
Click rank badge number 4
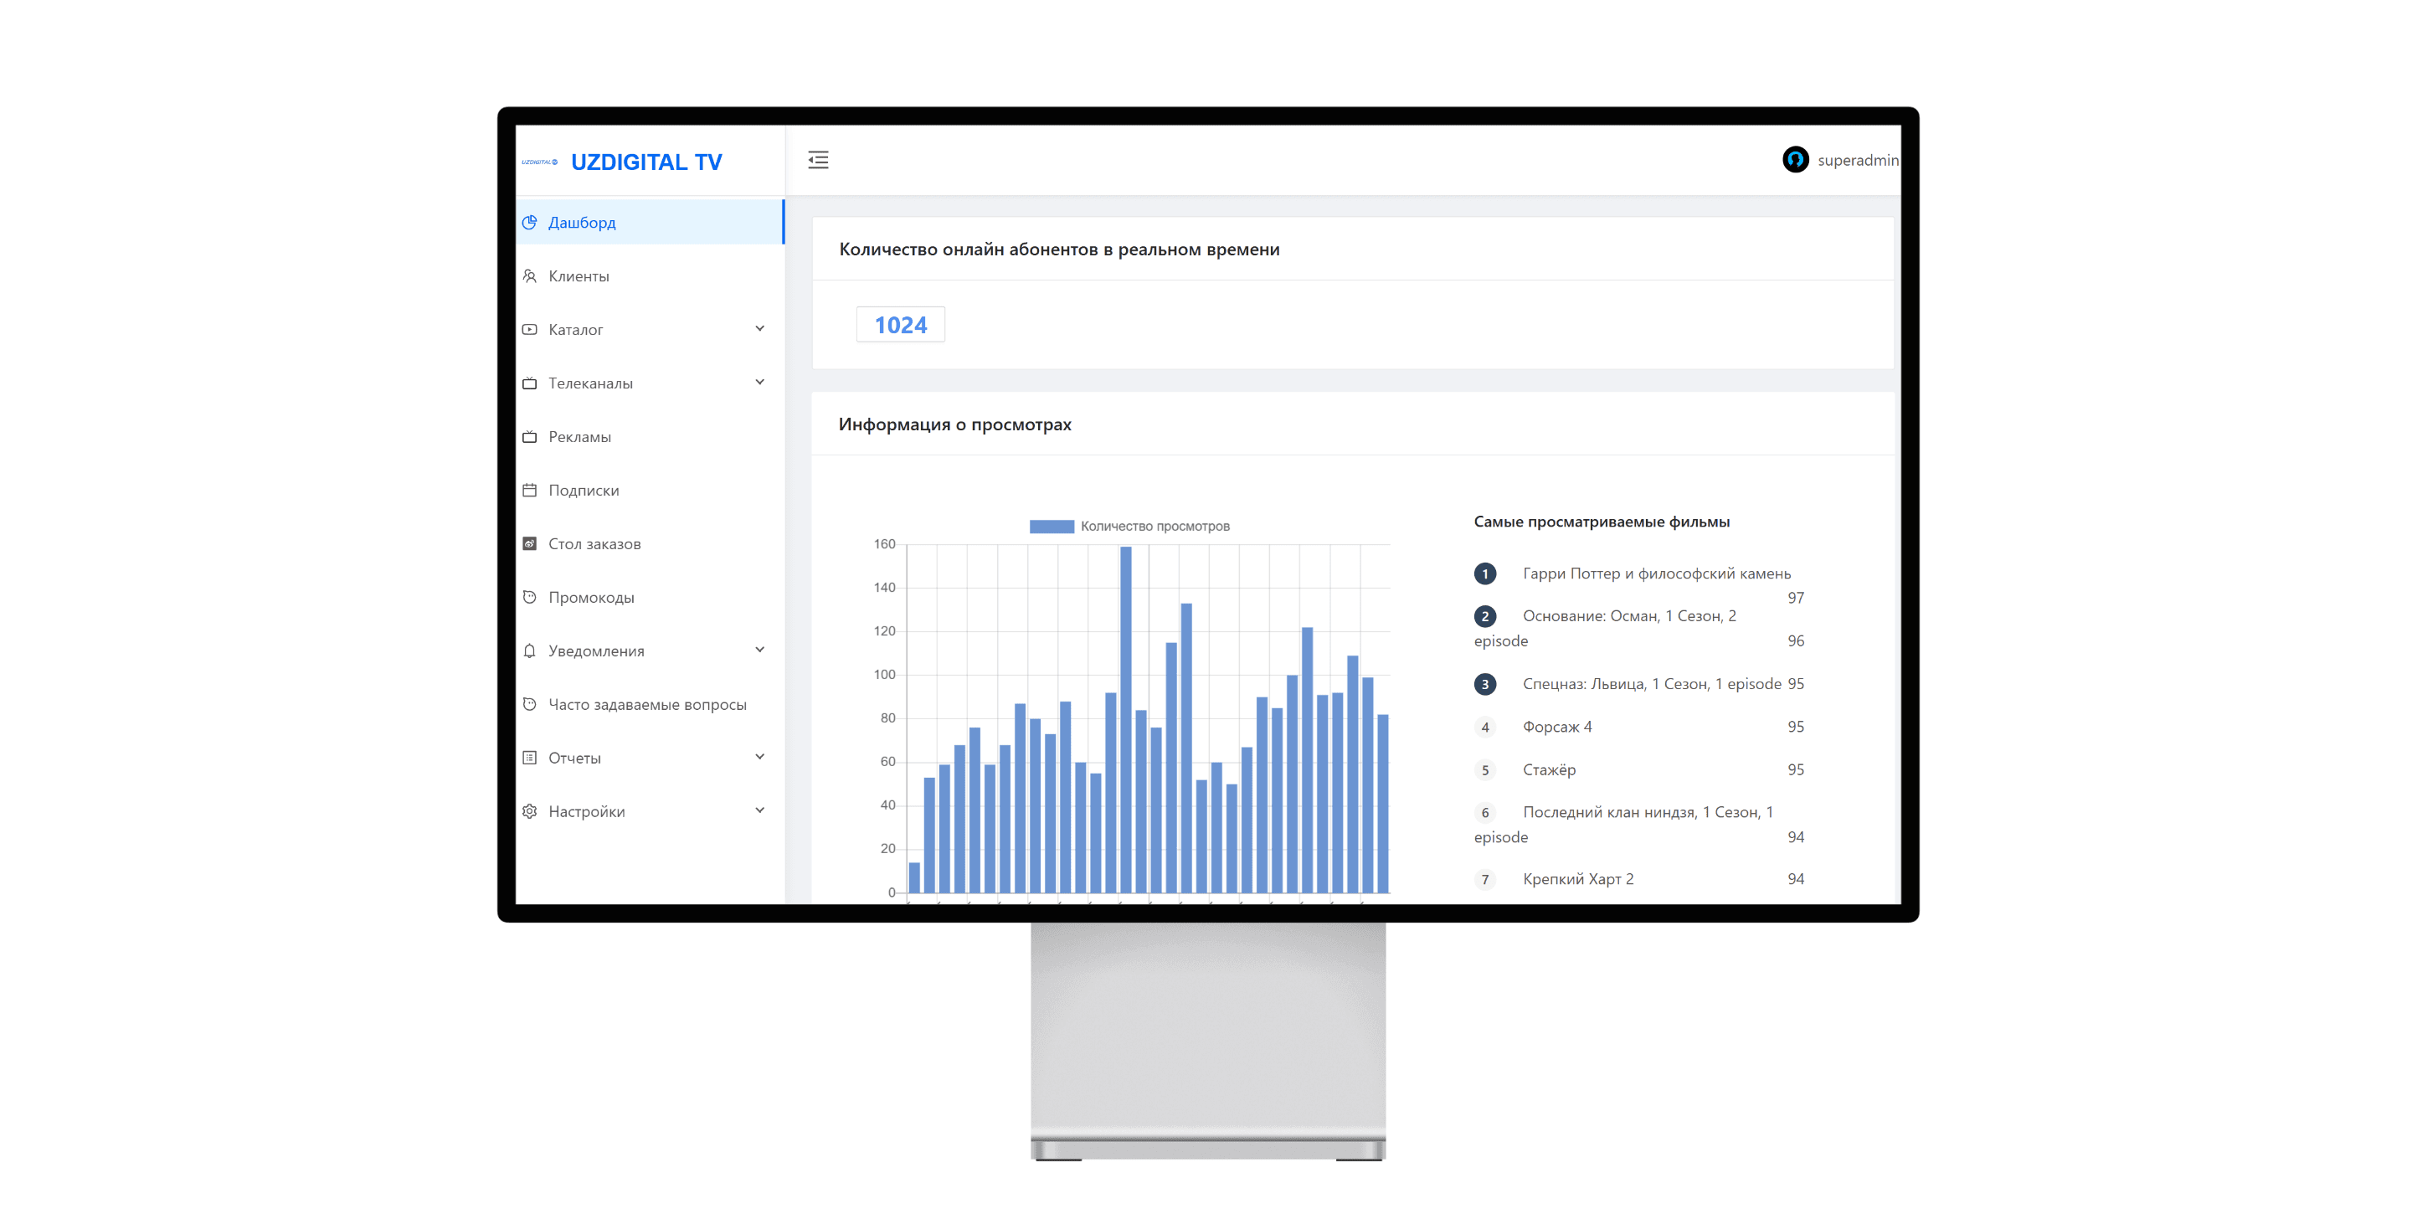[x=1484, y=727]
